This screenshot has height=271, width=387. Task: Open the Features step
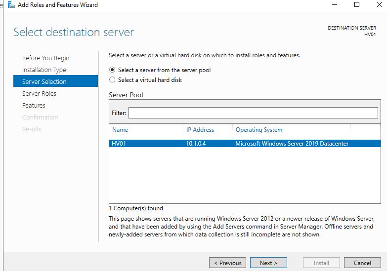(x=34, y=106)
